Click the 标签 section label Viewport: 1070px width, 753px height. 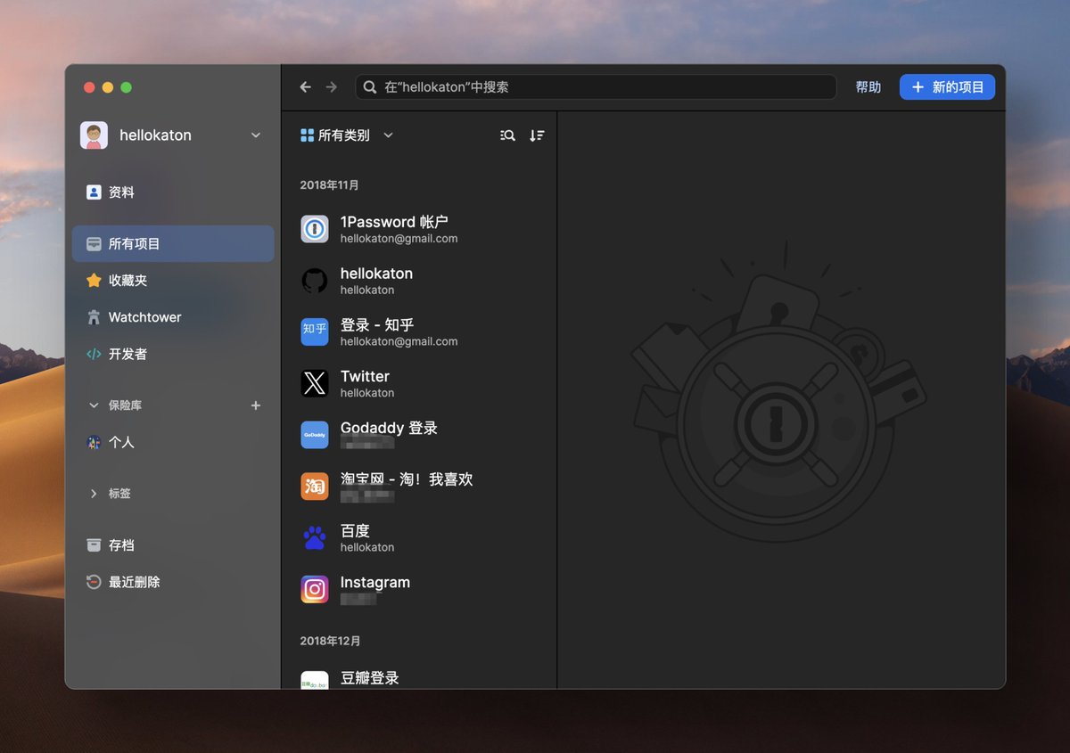119,494
